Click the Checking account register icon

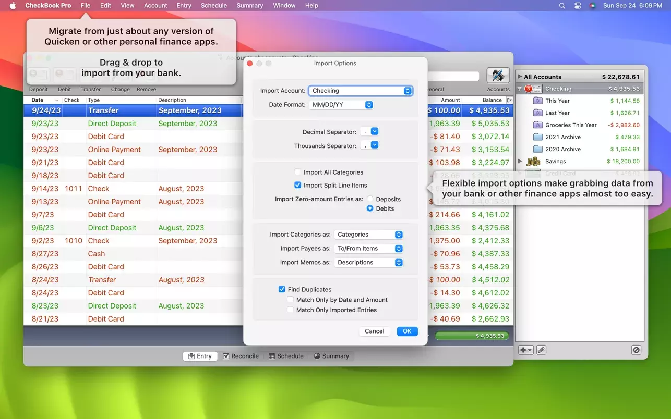[x=537, y=89]
